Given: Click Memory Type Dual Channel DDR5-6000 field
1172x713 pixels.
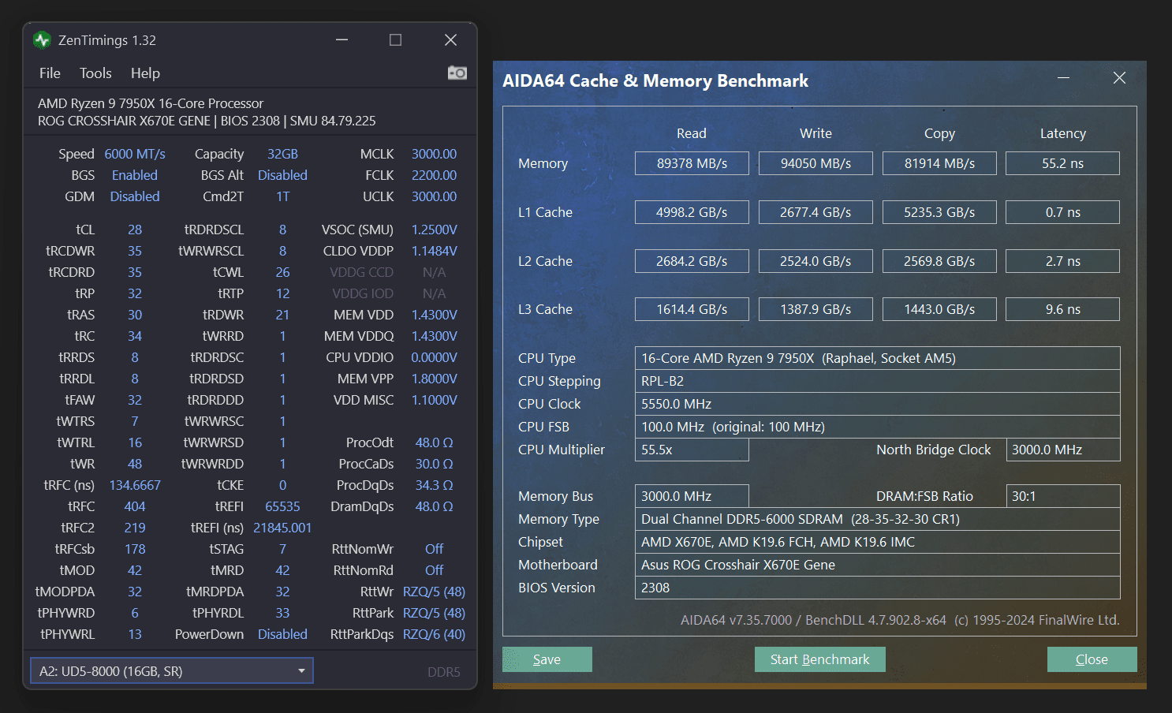Looking at the screenshot, I should click(x=878, y=519).
